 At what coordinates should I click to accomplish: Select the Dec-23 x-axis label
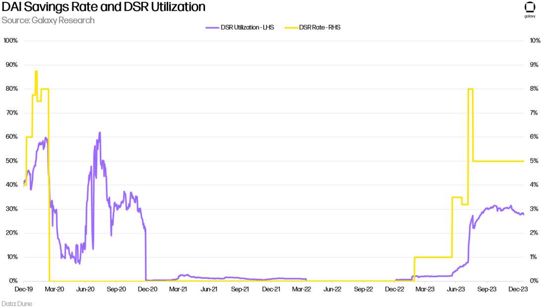pos(518,288)
